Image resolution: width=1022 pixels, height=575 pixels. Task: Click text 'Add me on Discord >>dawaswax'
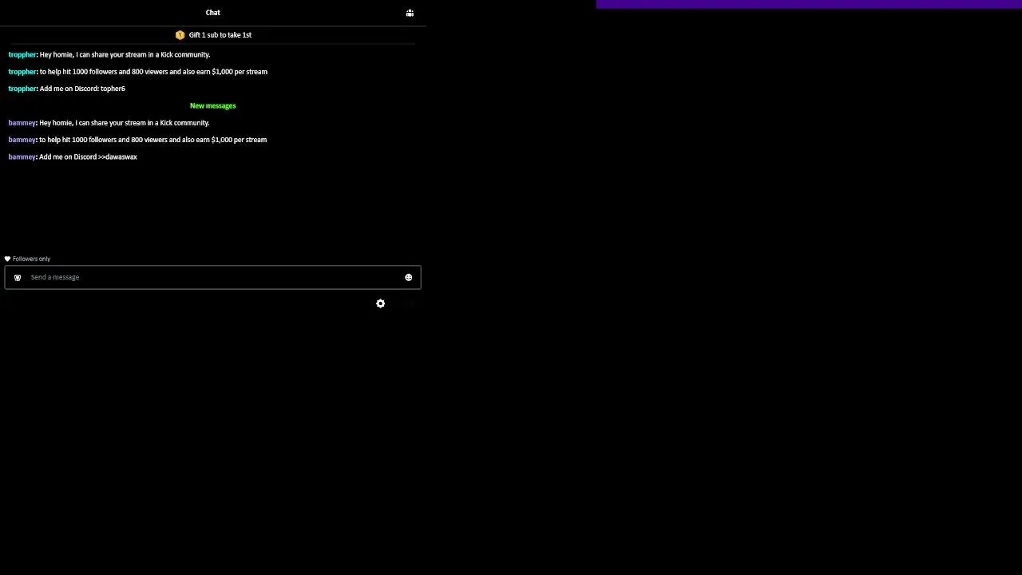pos(88,157)
